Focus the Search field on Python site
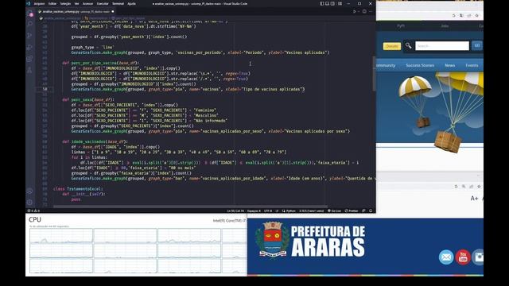 [x=442, y=46]
